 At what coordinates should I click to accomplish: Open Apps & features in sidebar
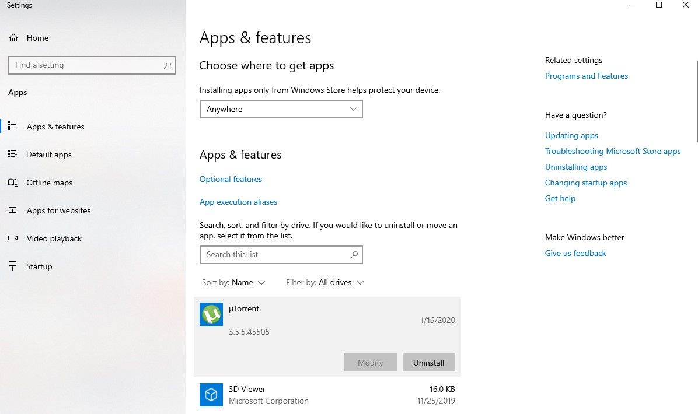tap(55, 127)
